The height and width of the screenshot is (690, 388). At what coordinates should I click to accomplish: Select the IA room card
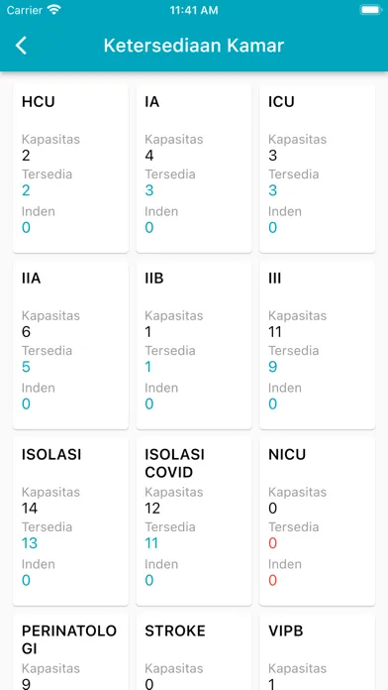point(194,169)
